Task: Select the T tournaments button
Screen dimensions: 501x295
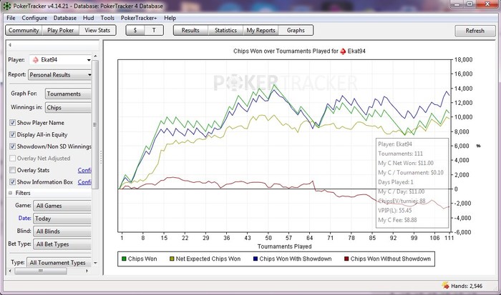Action: coord(154,30)
